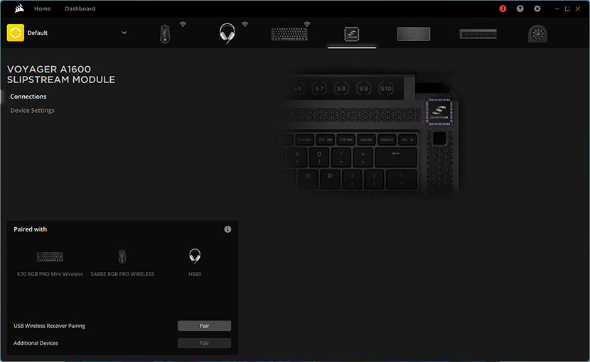Open the help question mark icon
Image resolution: width=590 pixels, height=362 pixels.
tap(520, 9)
